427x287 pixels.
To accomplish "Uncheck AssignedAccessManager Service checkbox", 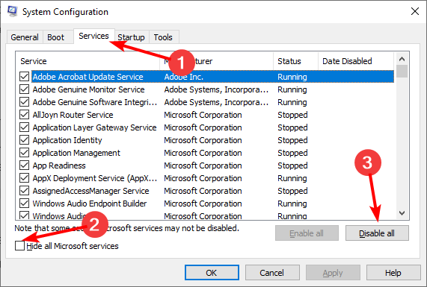I will click(24, 191).
